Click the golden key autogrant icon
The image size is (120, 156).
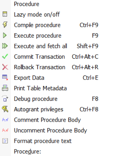[5, 109]
